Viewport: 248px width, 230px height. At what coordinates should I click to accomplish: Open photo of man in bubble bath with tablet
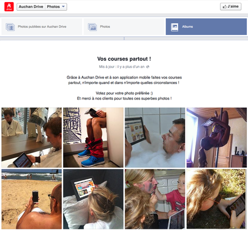coord(155,137)
